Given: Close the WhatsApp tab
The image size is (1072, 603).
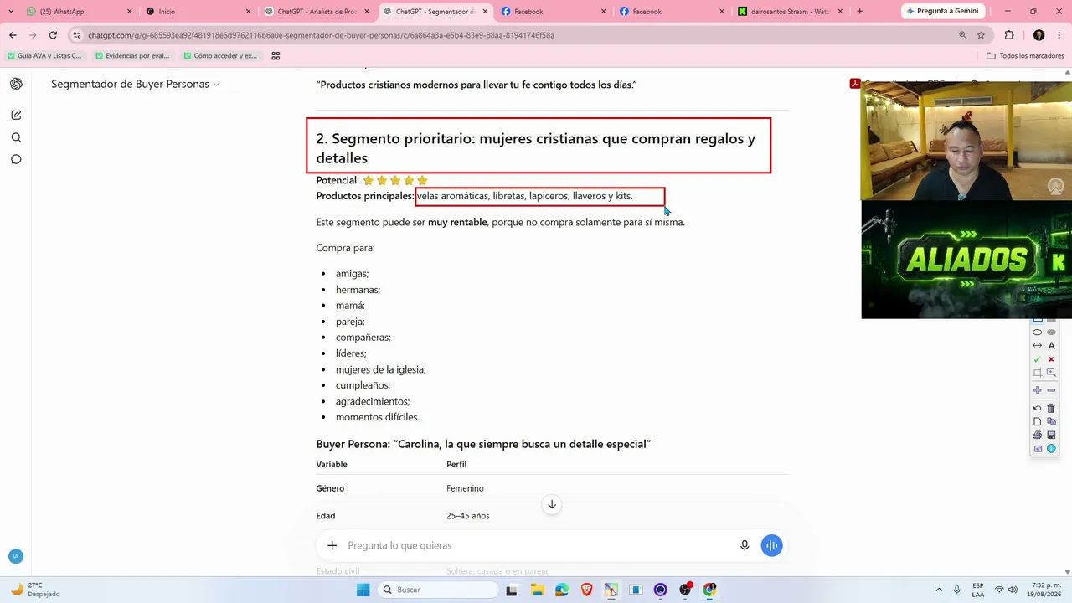Looking at the screenshot, I should tap(130, 12).
